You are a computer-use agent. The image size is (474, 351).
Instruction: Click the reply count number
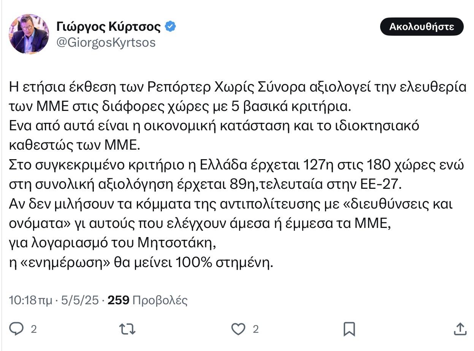click(33, 329)
